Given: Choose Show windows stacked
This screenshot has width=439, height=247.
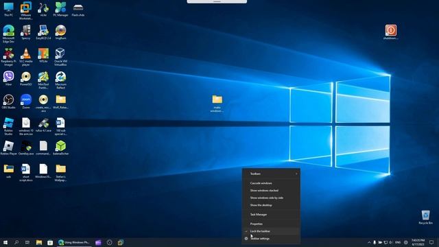Looking at the screenshot, I should tap(271, 191).
